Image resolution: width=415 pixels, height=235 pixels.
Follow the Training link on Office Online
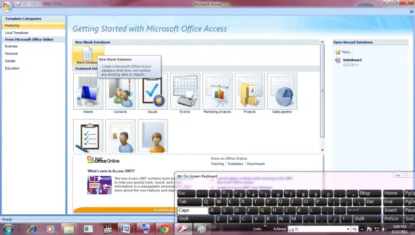[217, 164]
